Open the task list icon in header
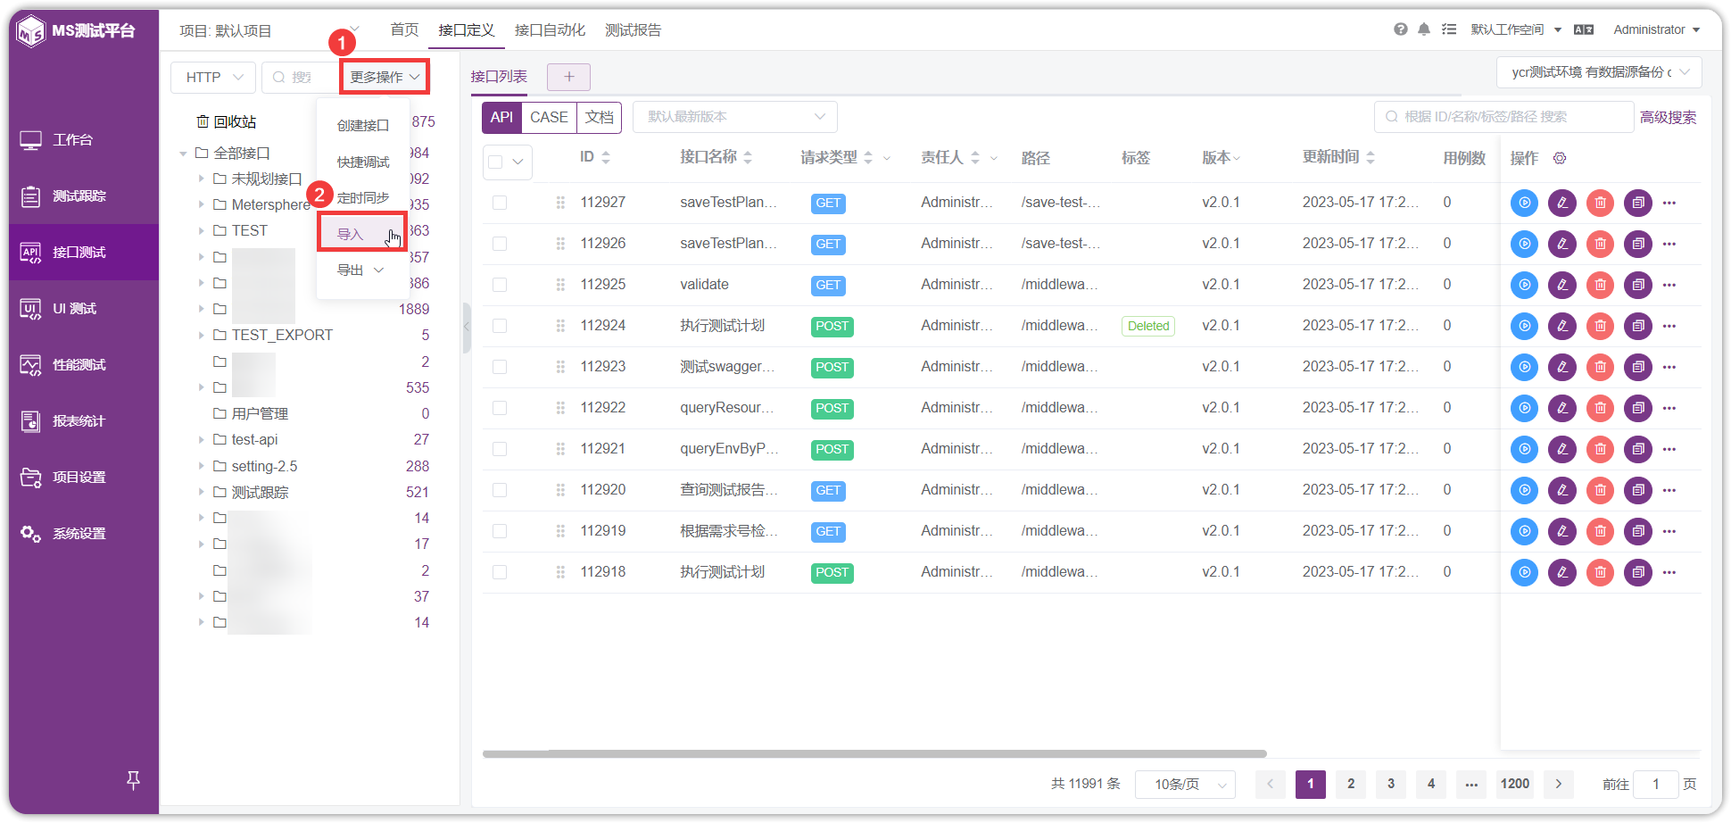The width and height of the screenshot is (1731, 823). coord(1449,29)
